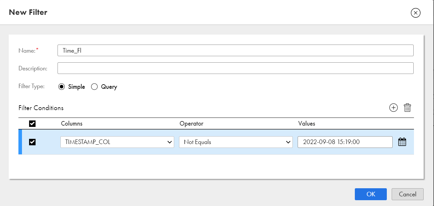Switch to the Query filter type
Screen dimensions: 434x206
(x=94, y=87)
